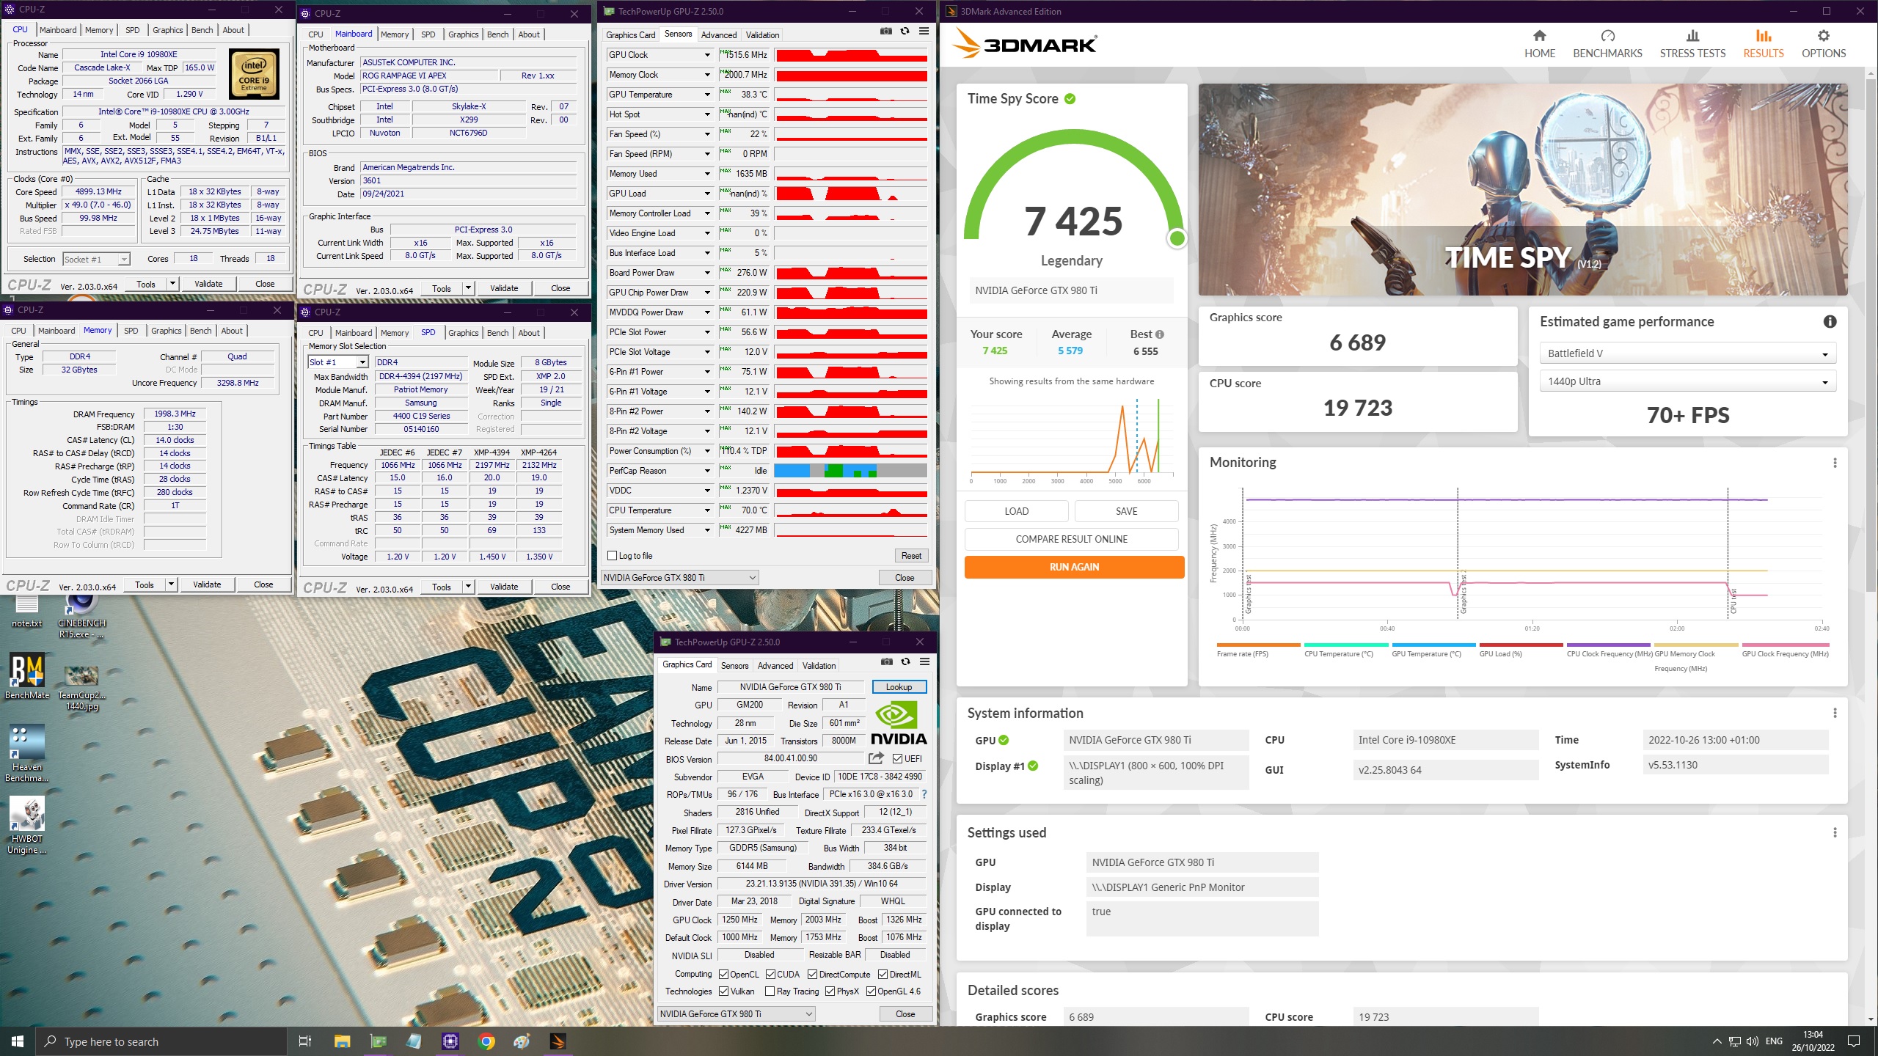Open the SPD tab in CPU-Z Mainboard window
This screenshot has height=1056, width=1878.
pos(428,34)
